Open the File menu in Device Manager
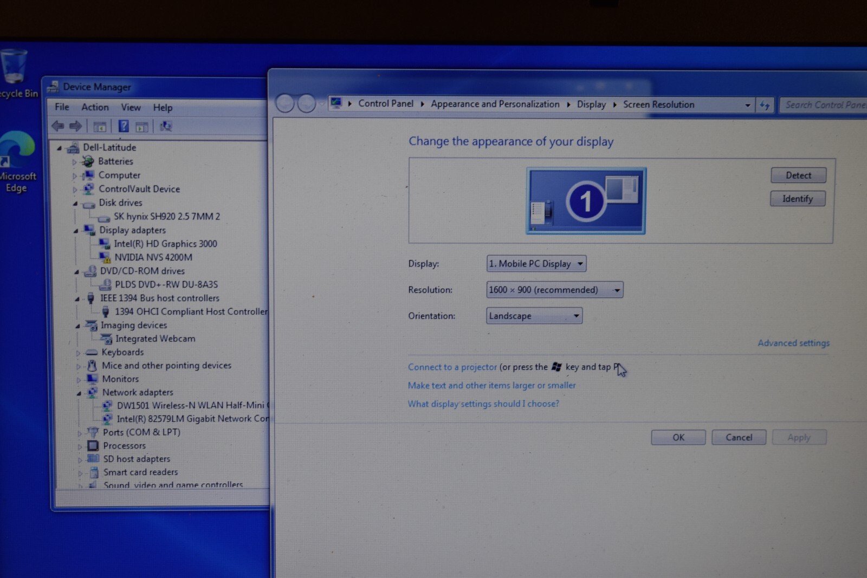The image size is (867, 578). click(62, 107)
